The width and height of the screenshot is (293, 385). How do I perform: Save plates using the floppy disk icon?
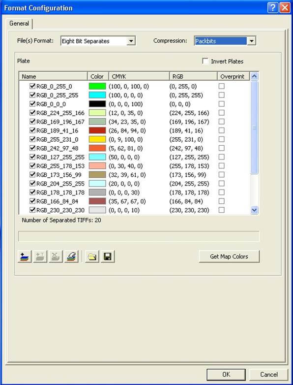tap(108, 257)
